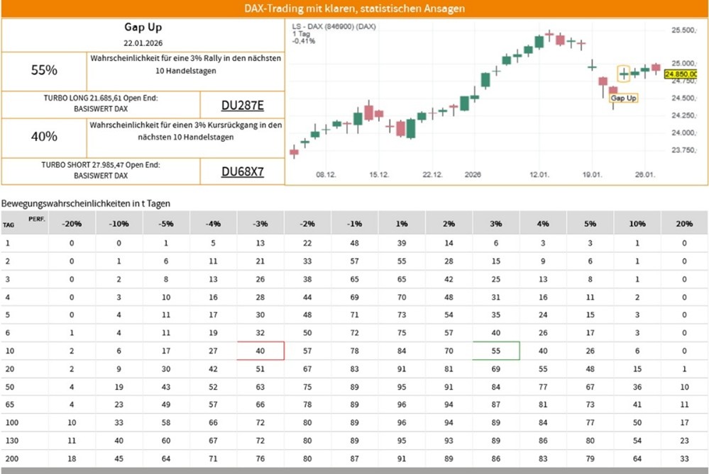Viewport: 709px width, 474px height.
Task: Click the TAG PERF. header cell
Action: pos(24,222)
